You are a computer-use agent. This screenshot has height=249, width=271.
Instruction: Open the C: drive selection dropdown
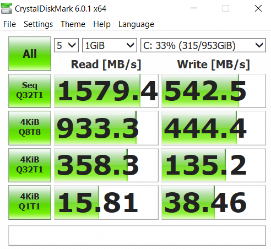point(203,45)
